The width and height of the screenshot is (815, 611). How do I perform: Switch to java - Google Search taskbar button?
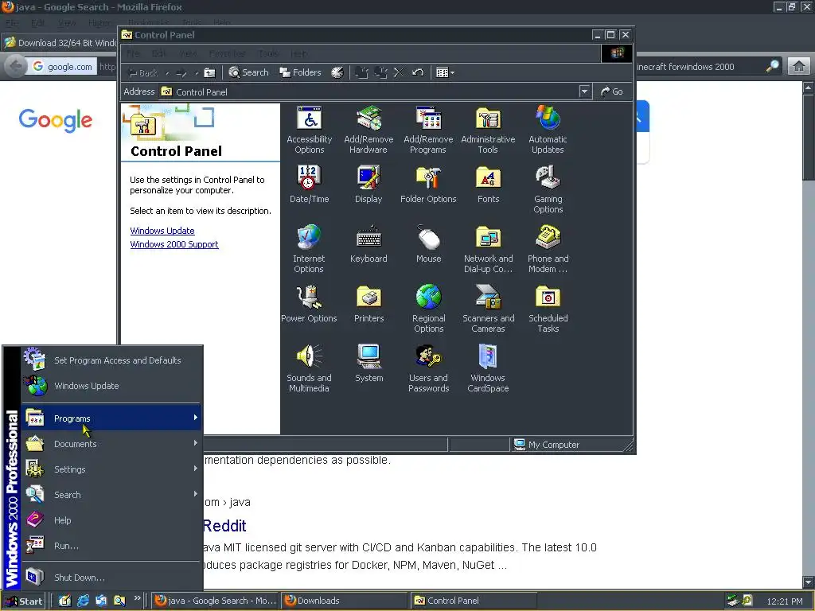tap(216, 601)
